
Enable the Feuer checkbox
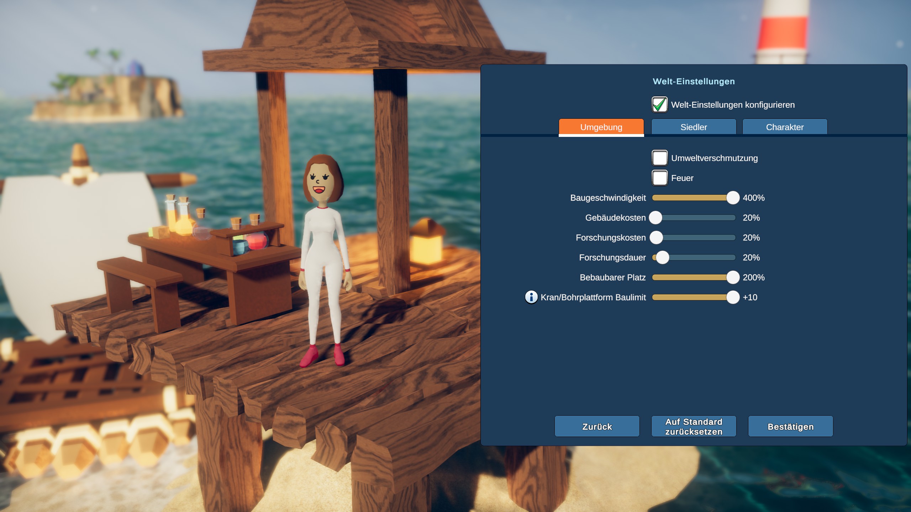click(x=659, y=178)
